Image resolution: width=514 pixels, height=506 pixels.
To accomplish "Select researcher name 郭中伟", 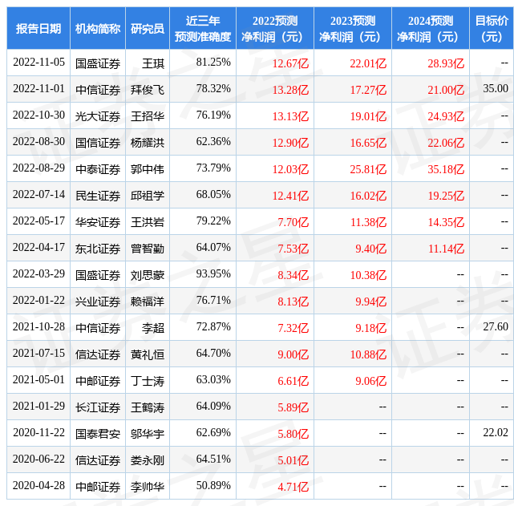I will pos(148,169).
